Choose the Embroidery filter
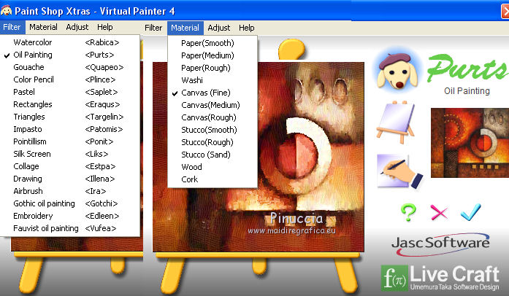 tap(70, 216)
